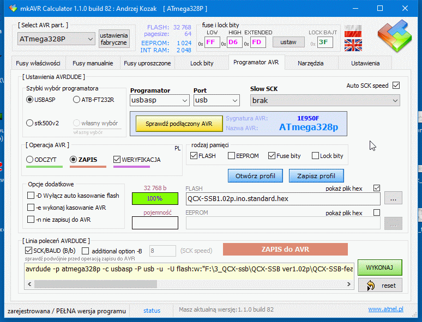Click browse button for FLASH hex file
The height and width of the screenshot is (322, 422).
coord(393,198)
